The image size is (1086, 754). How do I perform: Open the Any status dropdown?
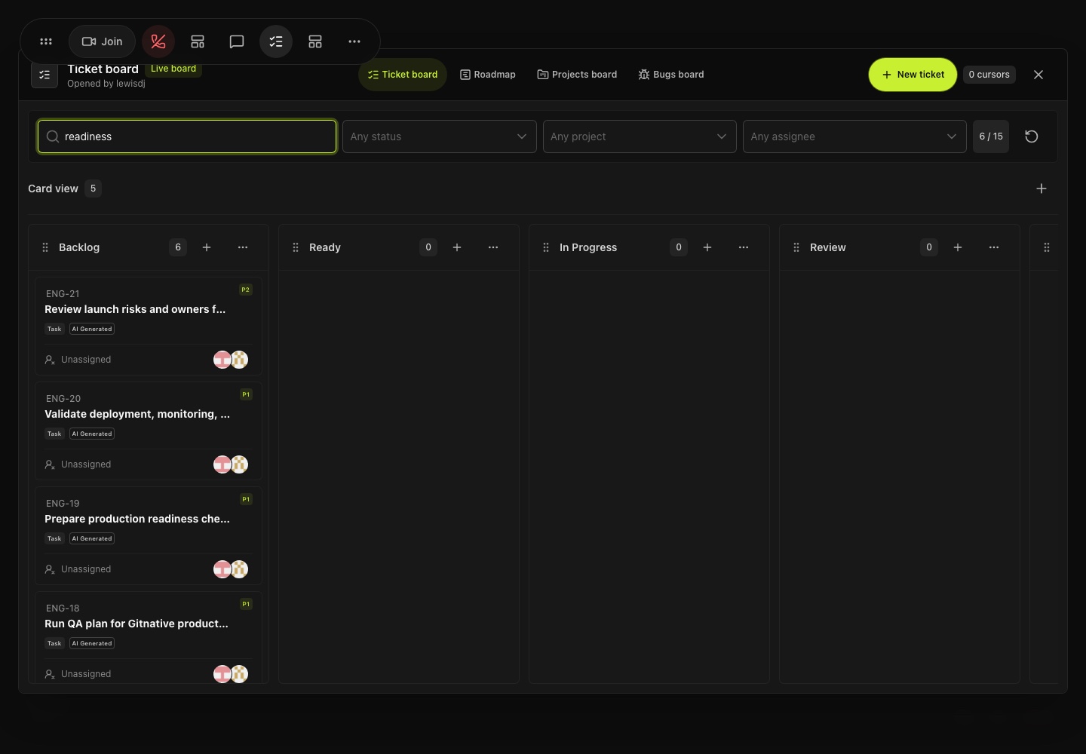(440, 136)
